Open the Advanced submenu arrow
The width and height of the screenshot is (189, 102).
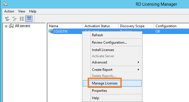[x=138, y=62]
